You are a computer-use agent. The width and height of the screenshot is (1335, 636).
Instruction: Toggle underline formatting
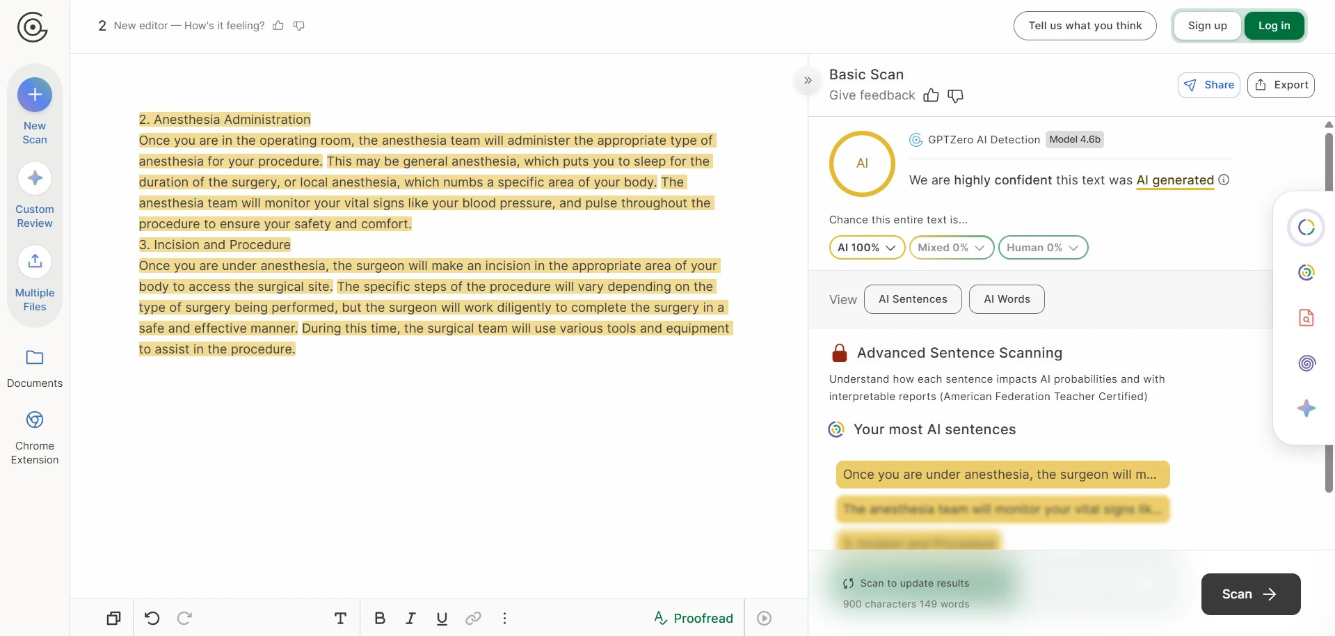442,618
